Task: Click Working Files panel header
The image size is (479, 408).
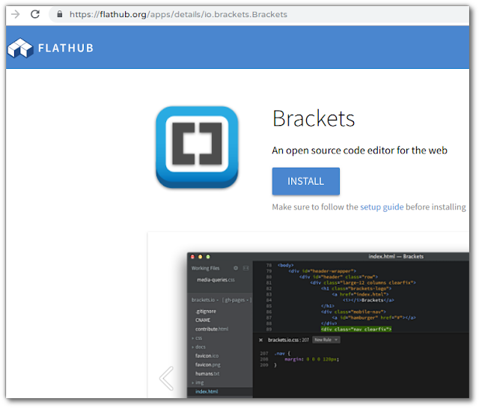Action: [x=205, y=268]
